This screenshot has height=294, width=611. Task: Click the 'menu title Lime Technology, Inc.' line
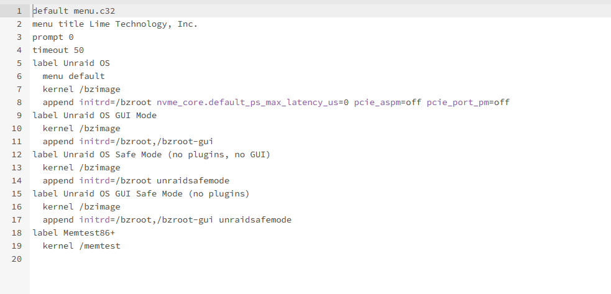(x=115, y=24)
